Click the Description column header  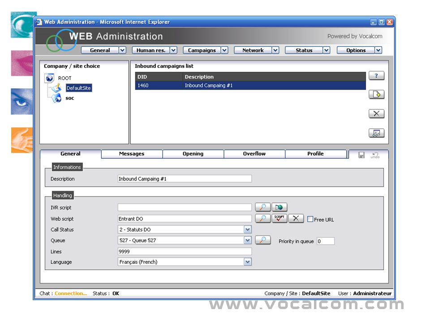click(x=275, y=77)
